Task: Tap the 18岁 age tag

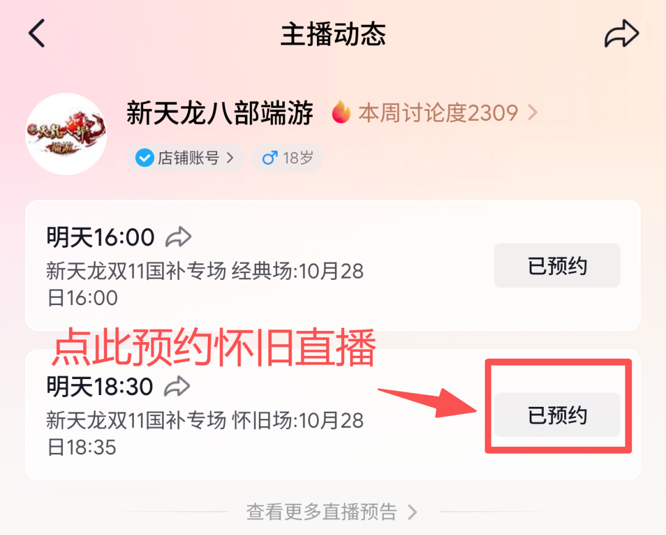Action: coord(288,158)
